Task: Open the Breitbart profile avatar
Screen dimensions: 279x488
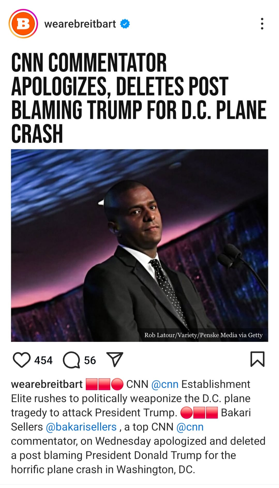Action: point(23,24)
